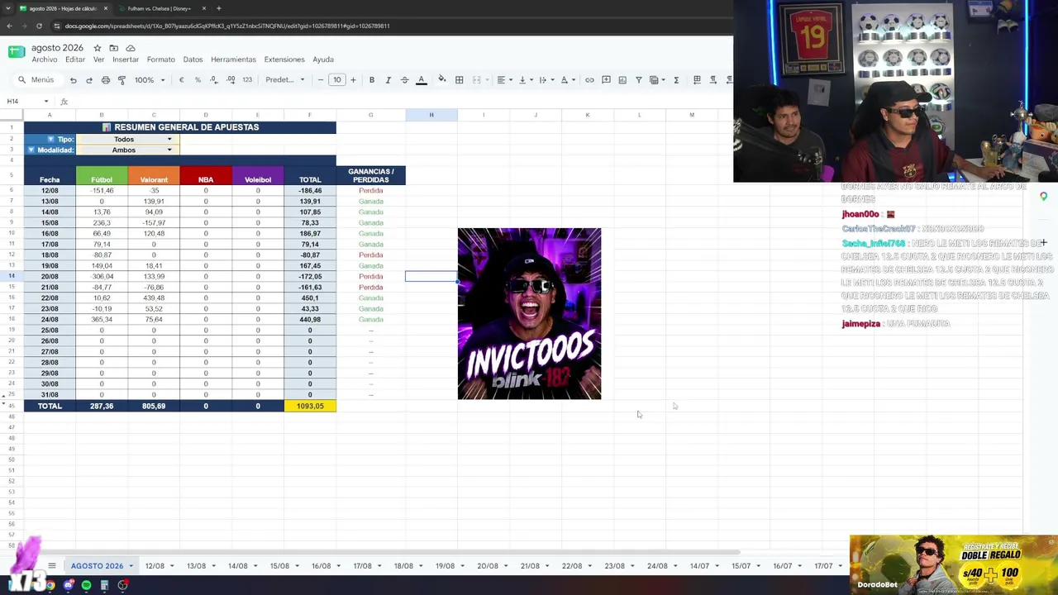This screenshot has height=595, width=1058.
Task: Click the undo arrow in the toolbar
Action: point(73,80)
